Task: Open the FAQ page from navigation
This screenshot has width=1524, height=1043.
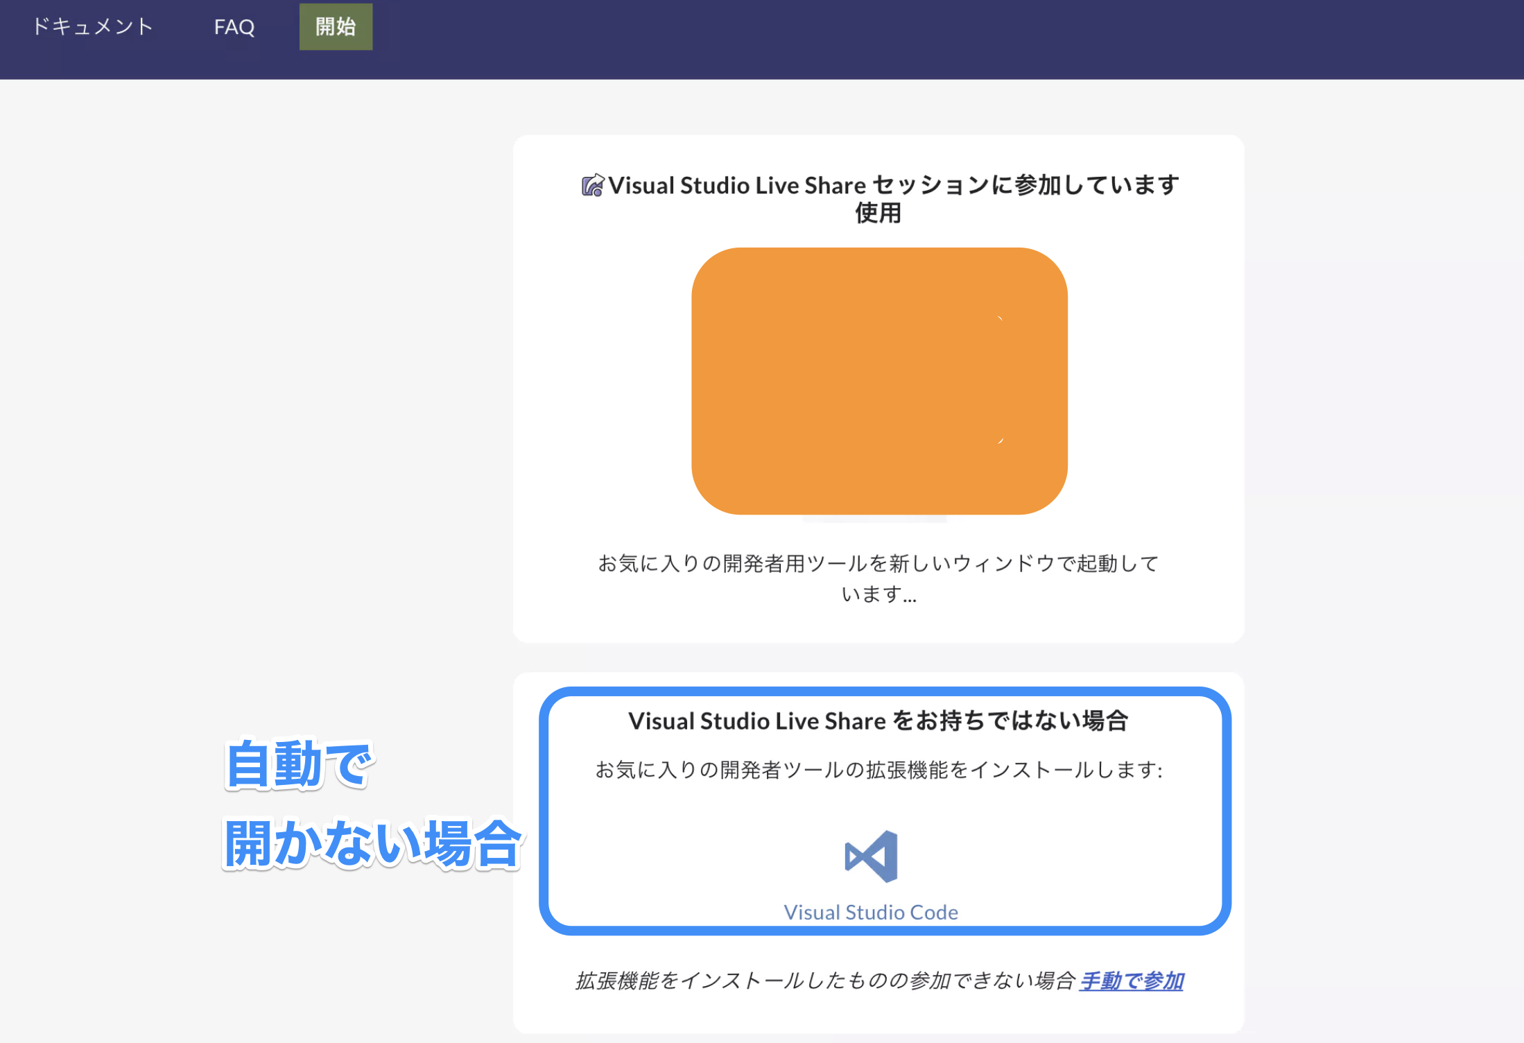Action: [x=234, y=27]
